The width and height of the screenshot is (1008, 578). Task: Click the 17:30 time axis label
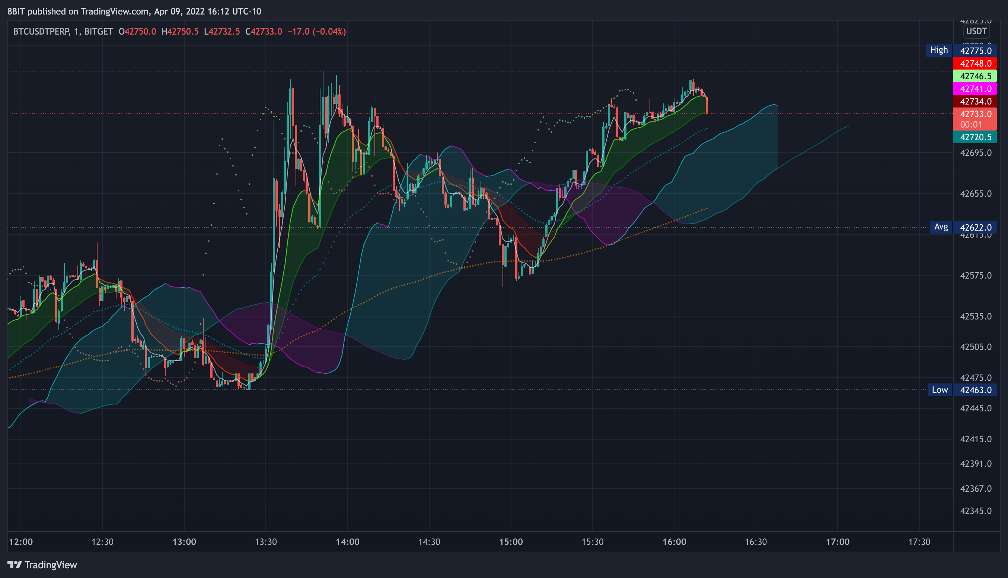click(919, 542)
